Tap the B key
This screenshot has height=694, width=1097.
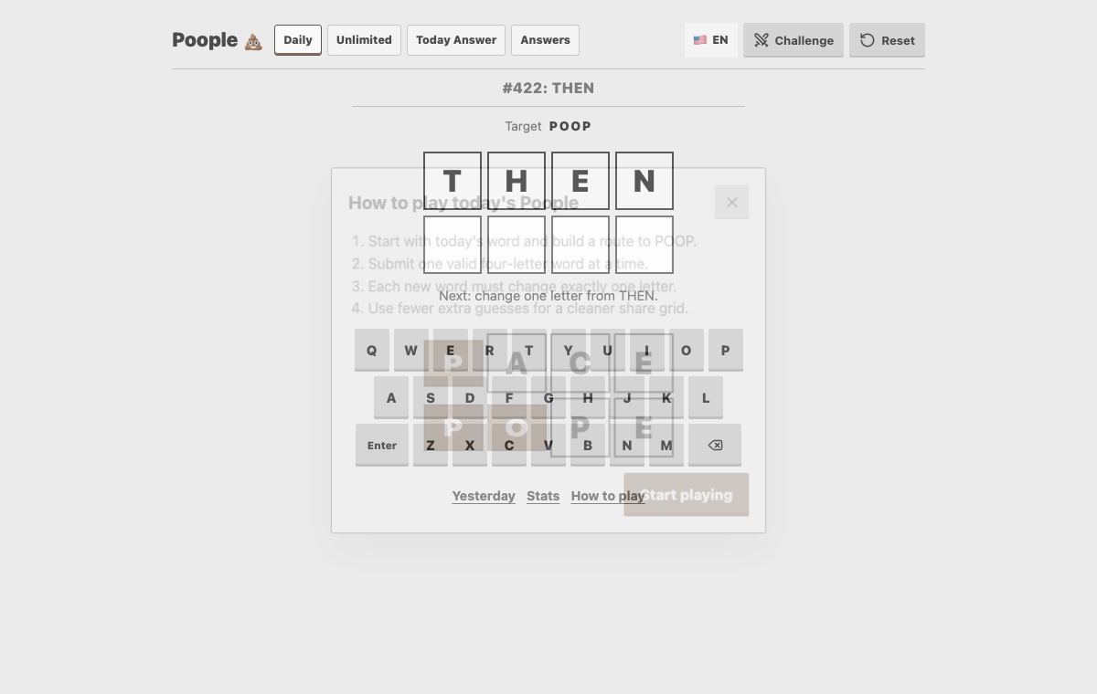coord(588,445)
